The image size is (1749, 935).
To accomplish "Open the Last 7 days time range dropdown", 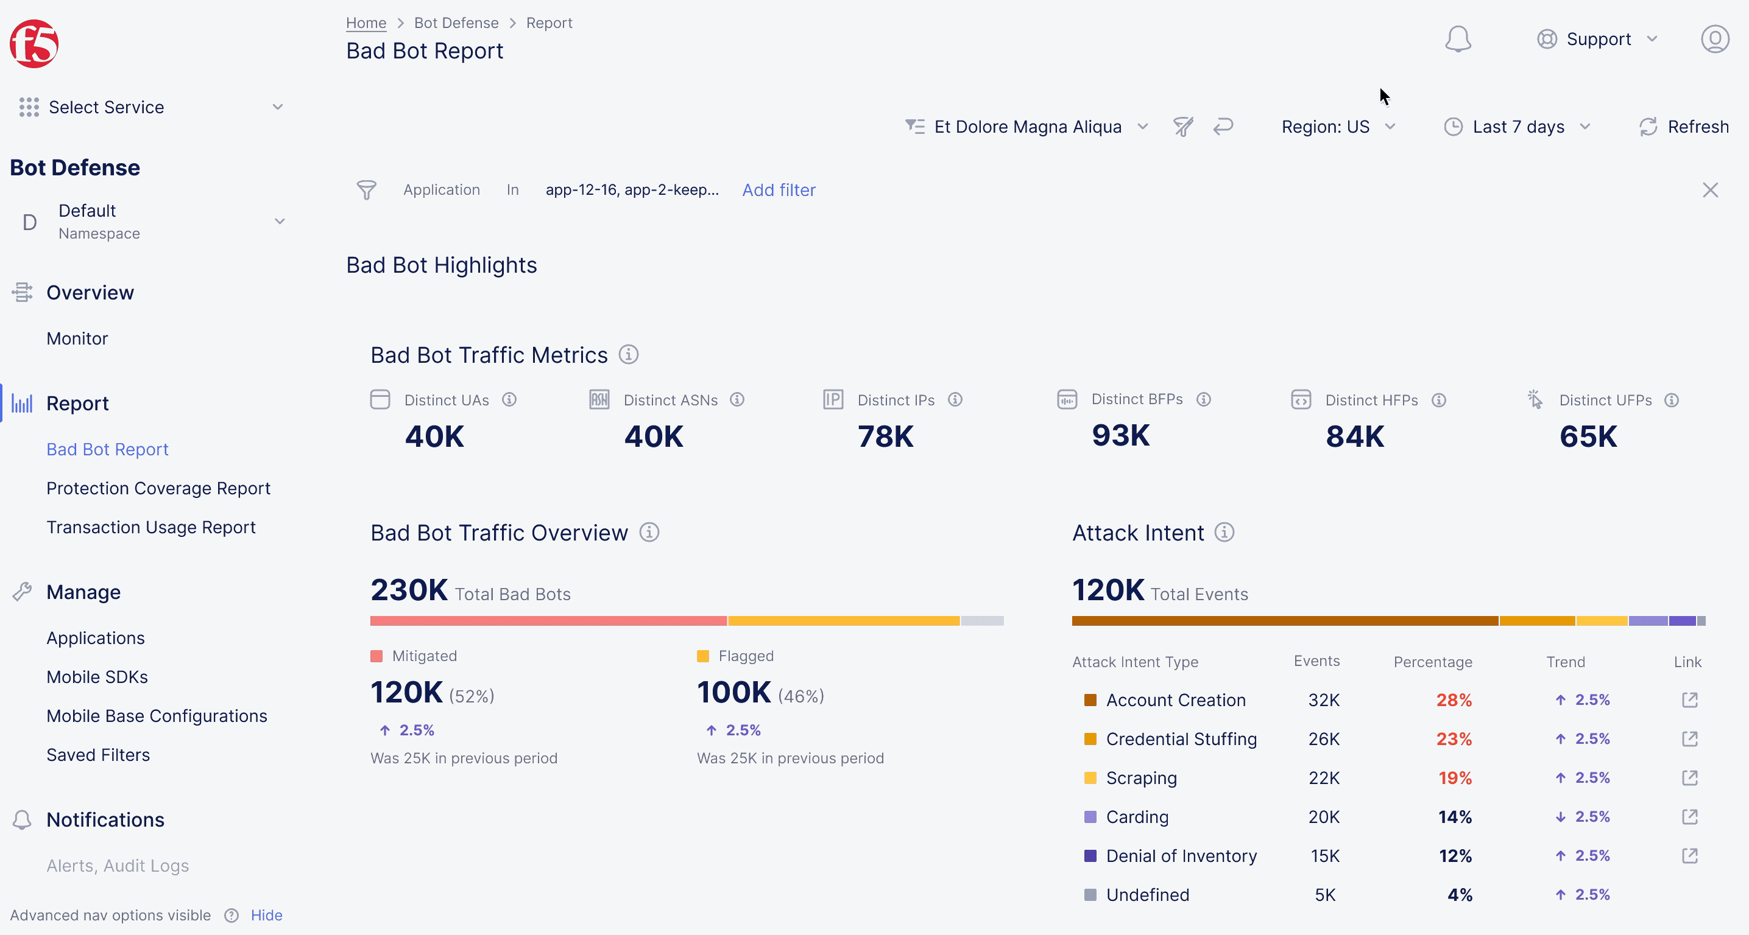I will click(x=1518, y=127).
